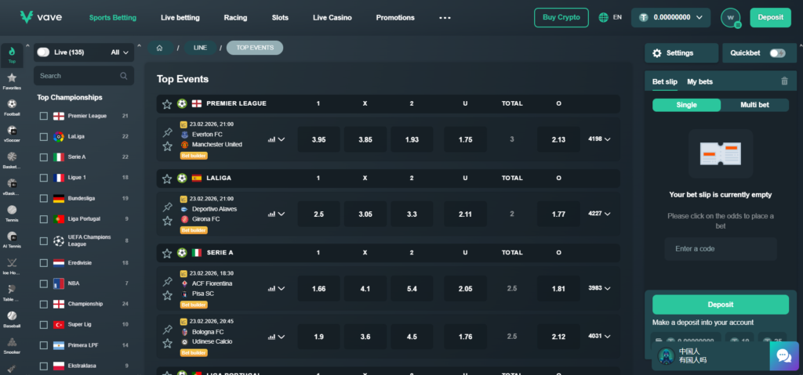Select Football in the sports sidebar

point(12,107)
